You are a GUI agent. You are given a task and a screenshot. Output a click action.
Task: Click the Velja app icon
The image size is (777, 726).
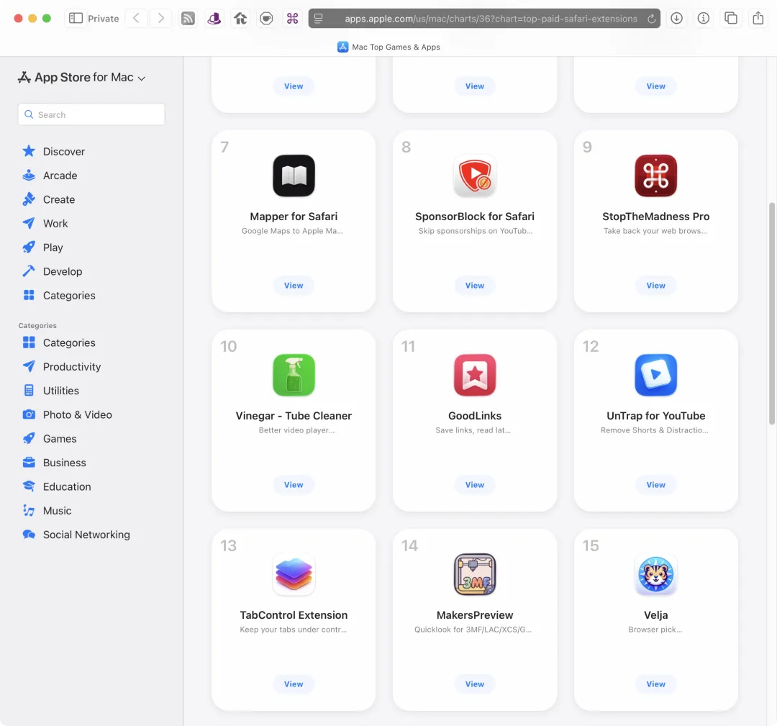(655, 574)
